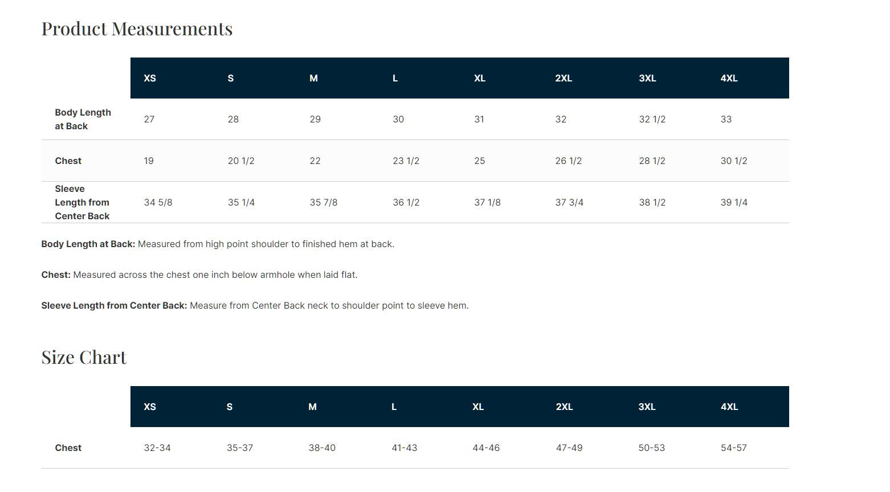This screenshot has width=890, height=492.
Task: Click Chest row label in Size Chart table
Action: tap(68, 448)
